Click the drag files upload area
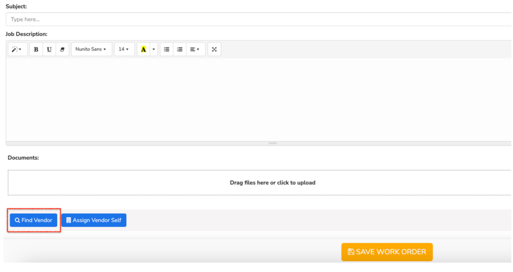The width and height of the screenshot is (513, 272). click(x=259, y=182)
